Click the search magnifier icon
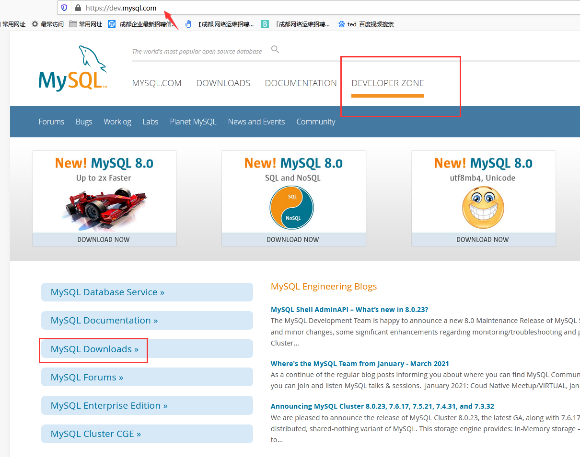 click(275, 49)
